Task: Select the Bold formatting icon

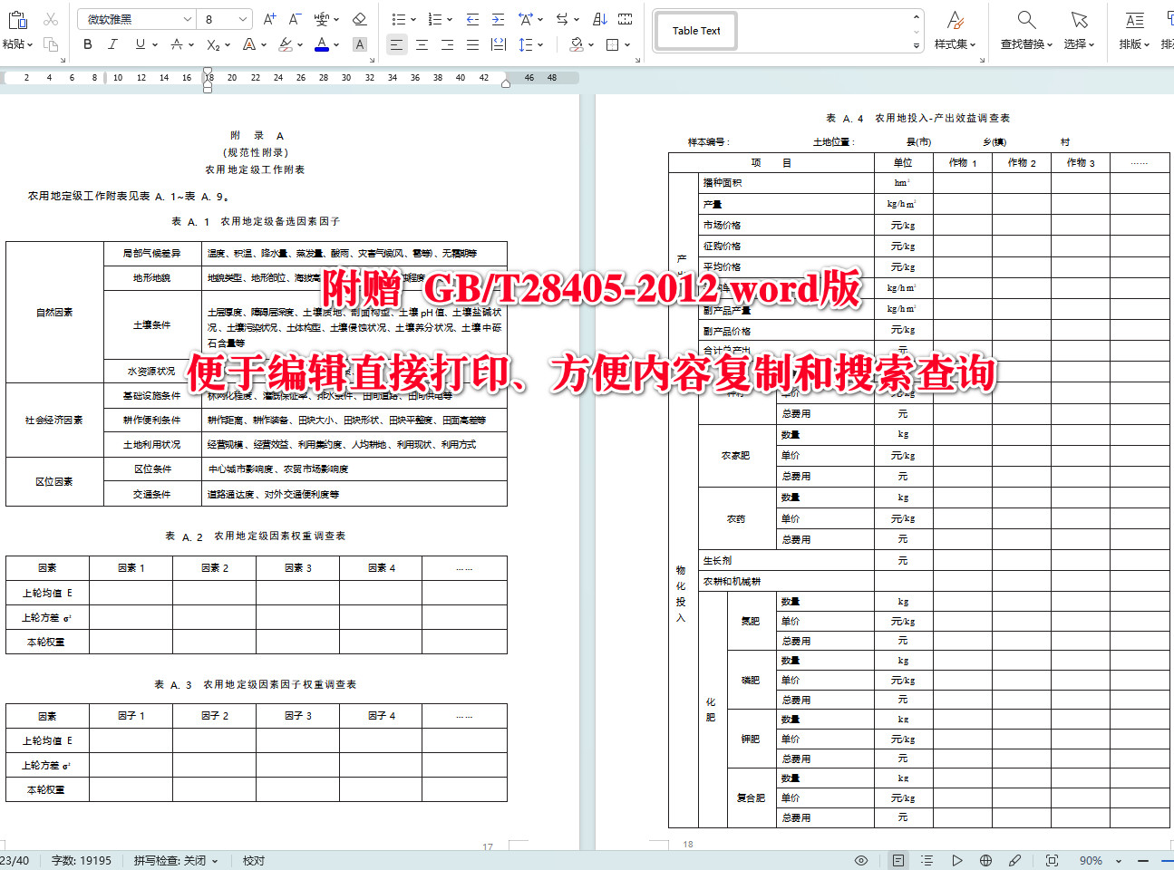Action: coord(87,43)
